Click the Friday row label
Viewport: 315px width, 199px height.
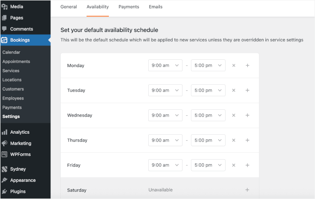click(x=74, y=165)
